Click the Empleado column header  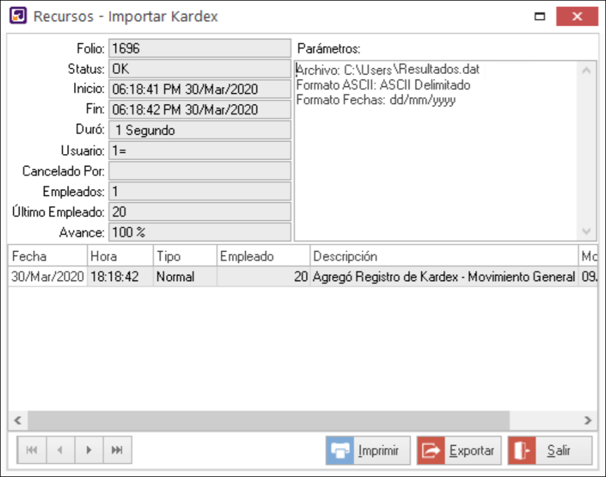point(263,257)
